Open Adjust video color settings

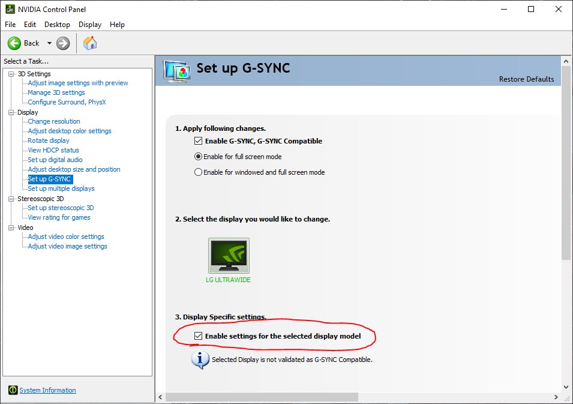66,237
